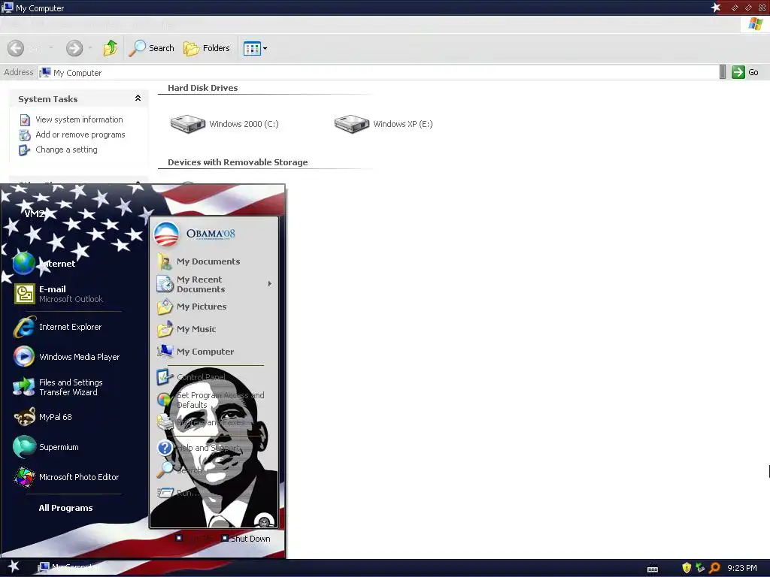The height and width of the screenshot is (577, 770).
Task: Open My Computer from Start menu
Action: click(196, 352)
